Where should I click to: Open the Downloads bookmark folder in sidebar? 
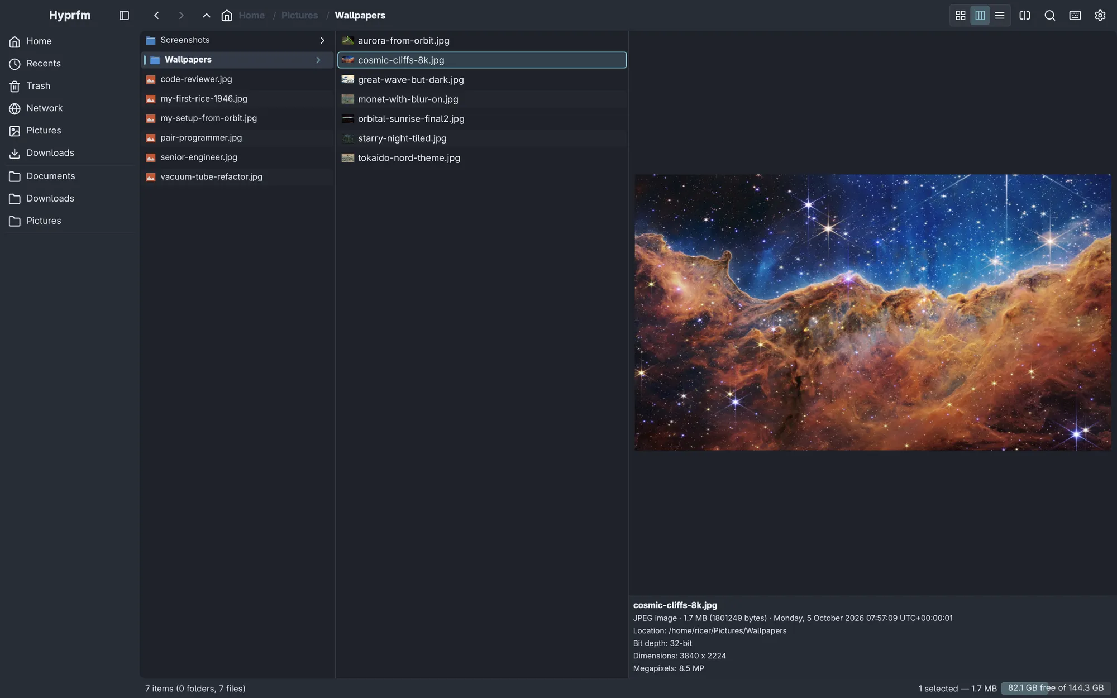tap(70, 199)
